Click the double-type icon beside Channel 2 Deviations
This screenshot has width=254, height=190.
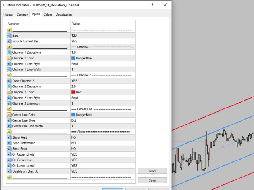click(9, 86)
